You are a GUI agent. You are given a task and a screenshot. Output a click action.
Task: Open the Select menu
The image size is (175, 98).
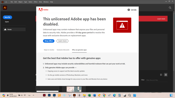click(30, 2)
